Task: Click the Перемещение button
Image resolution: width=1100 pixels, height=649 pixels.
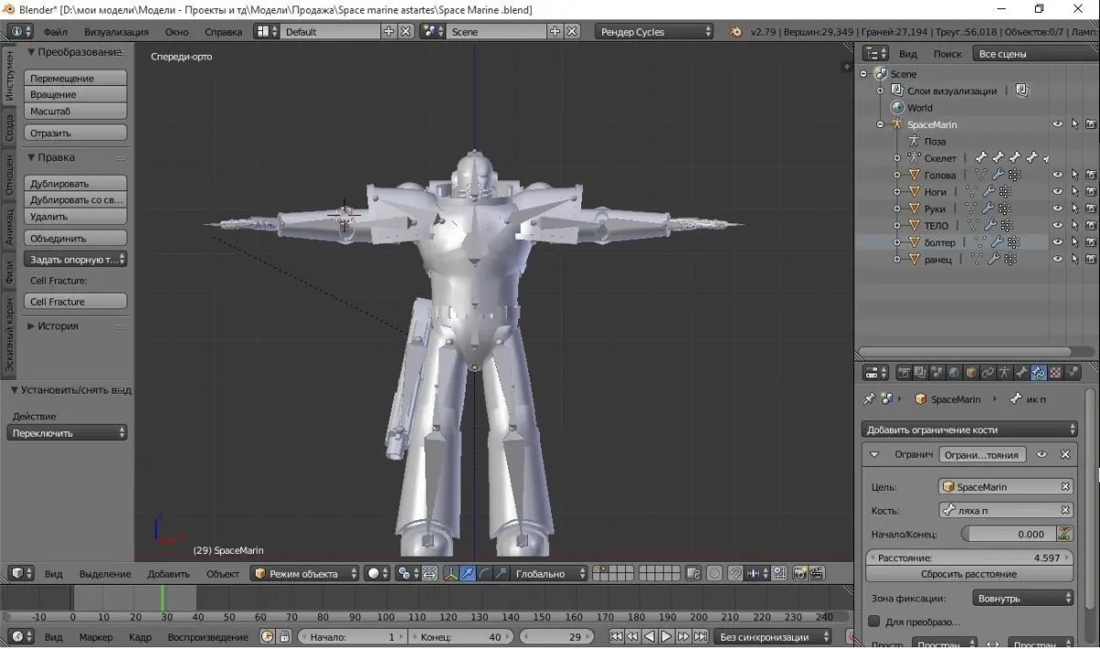Action: pos(75,79)
